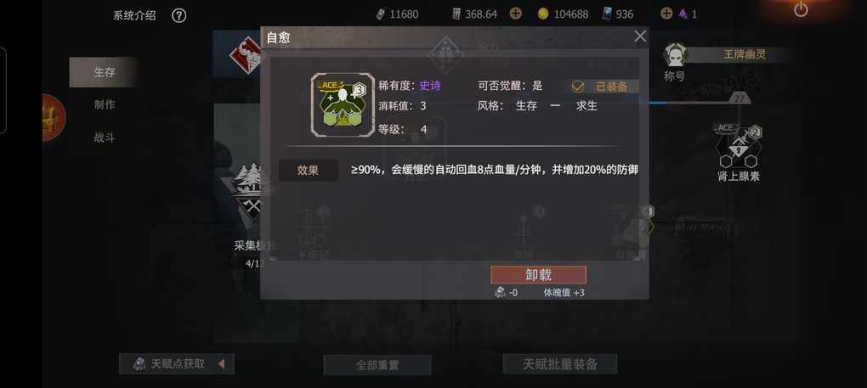Click the 全部重置 button
The width and height of the screenshot is (867, 388).
coord(377,365)
